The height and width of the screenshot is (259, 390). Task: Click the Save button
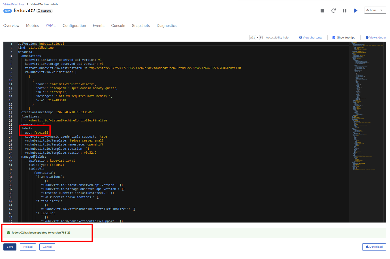click(x=10, y=247)
